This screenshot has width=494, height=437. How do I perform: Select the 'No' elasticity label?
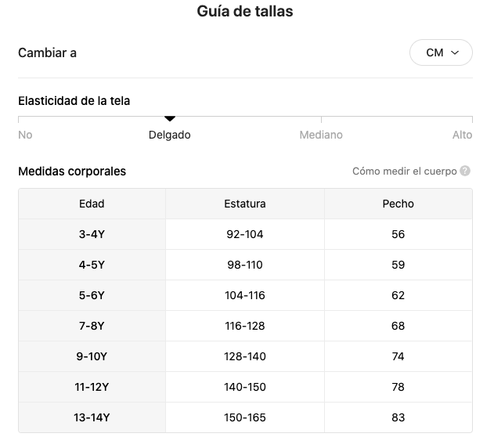[x=25, y=135]
